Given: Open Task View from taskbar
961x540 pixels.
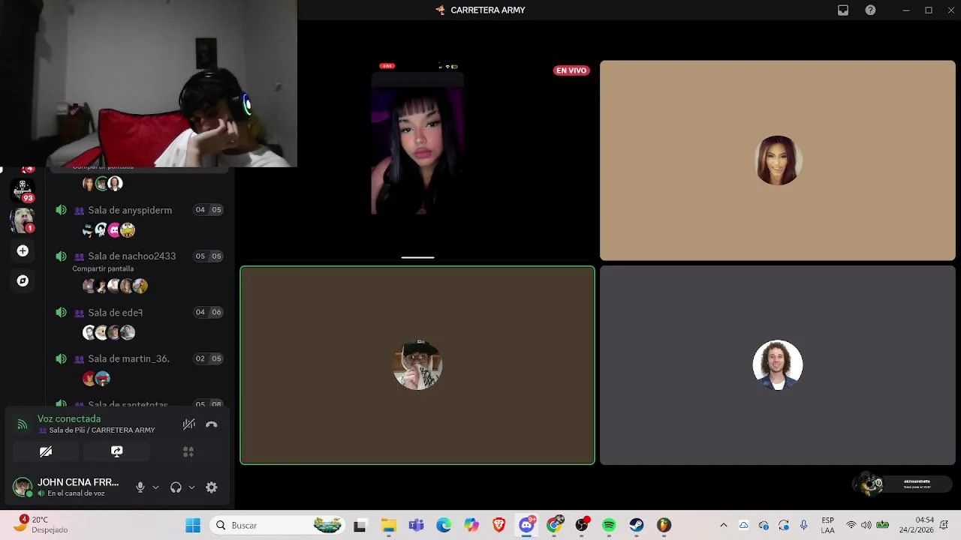Looking at the screenshot, I should point(360,526).
